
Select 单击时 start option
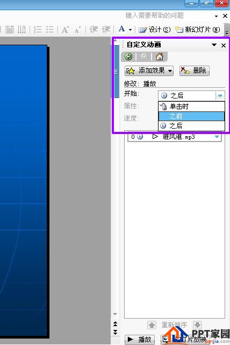[191, 107]
